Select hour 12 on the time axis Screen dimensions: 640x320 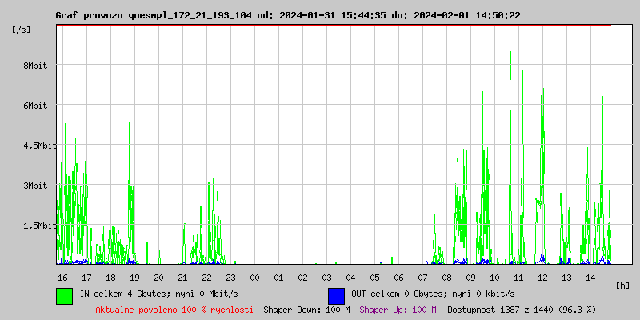tap(542, 277)
